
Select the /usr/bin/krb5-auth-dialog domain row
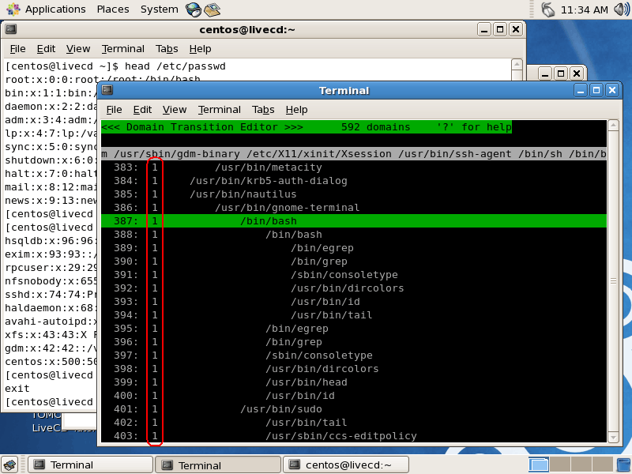tap(353, 181)
